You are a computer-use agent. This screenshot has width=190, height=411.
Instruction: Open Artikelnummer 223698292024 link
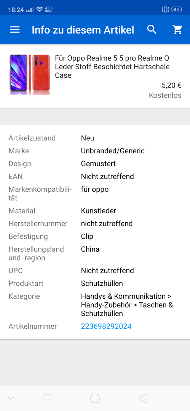tap(106, 327)
